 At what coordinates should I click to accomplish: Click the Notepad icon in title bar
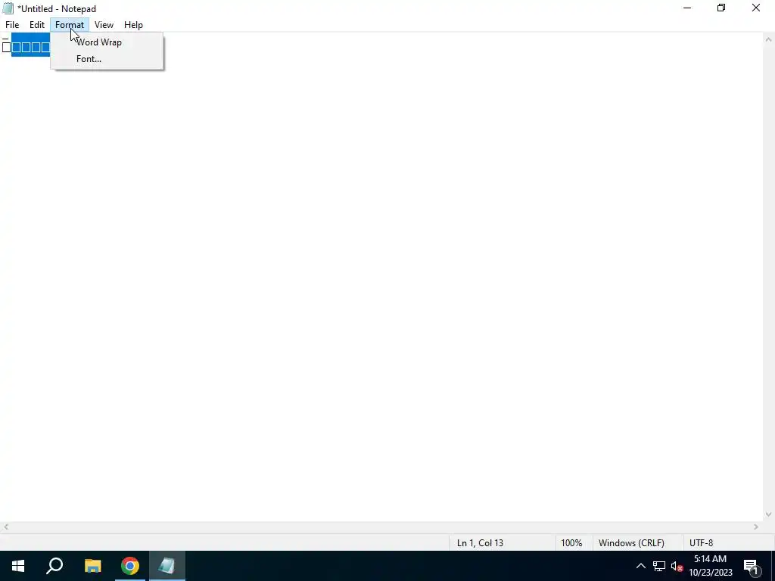pyautogui.click(x=8, y=8)
